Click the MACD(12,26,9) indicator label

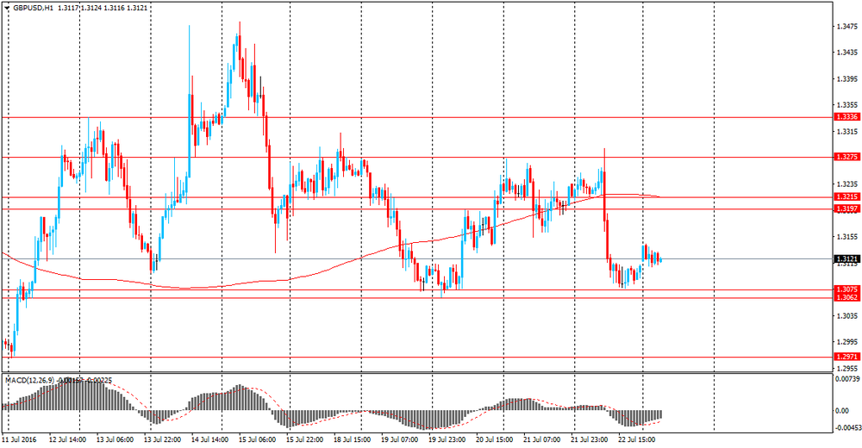click(x=28, y=380)
